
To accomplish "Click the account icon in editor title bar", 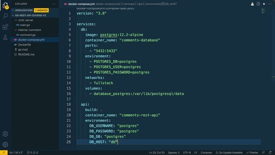I will [x=252, y=4].
